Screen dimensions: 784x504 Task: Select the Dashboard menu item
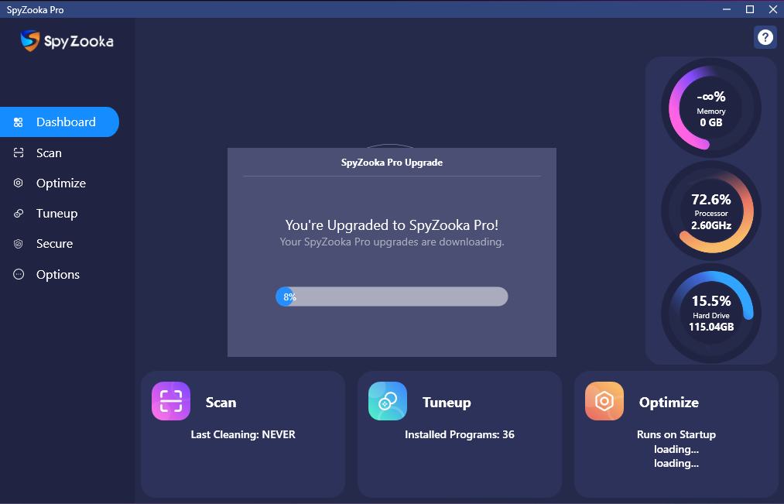click(x=60, y=122)
